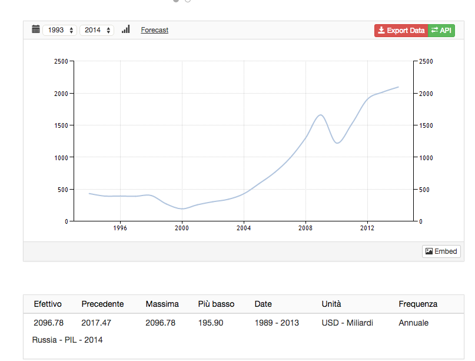Click the green API button
Screen dimensions: 475x361
pyautogui.click(x=441, y=31)
